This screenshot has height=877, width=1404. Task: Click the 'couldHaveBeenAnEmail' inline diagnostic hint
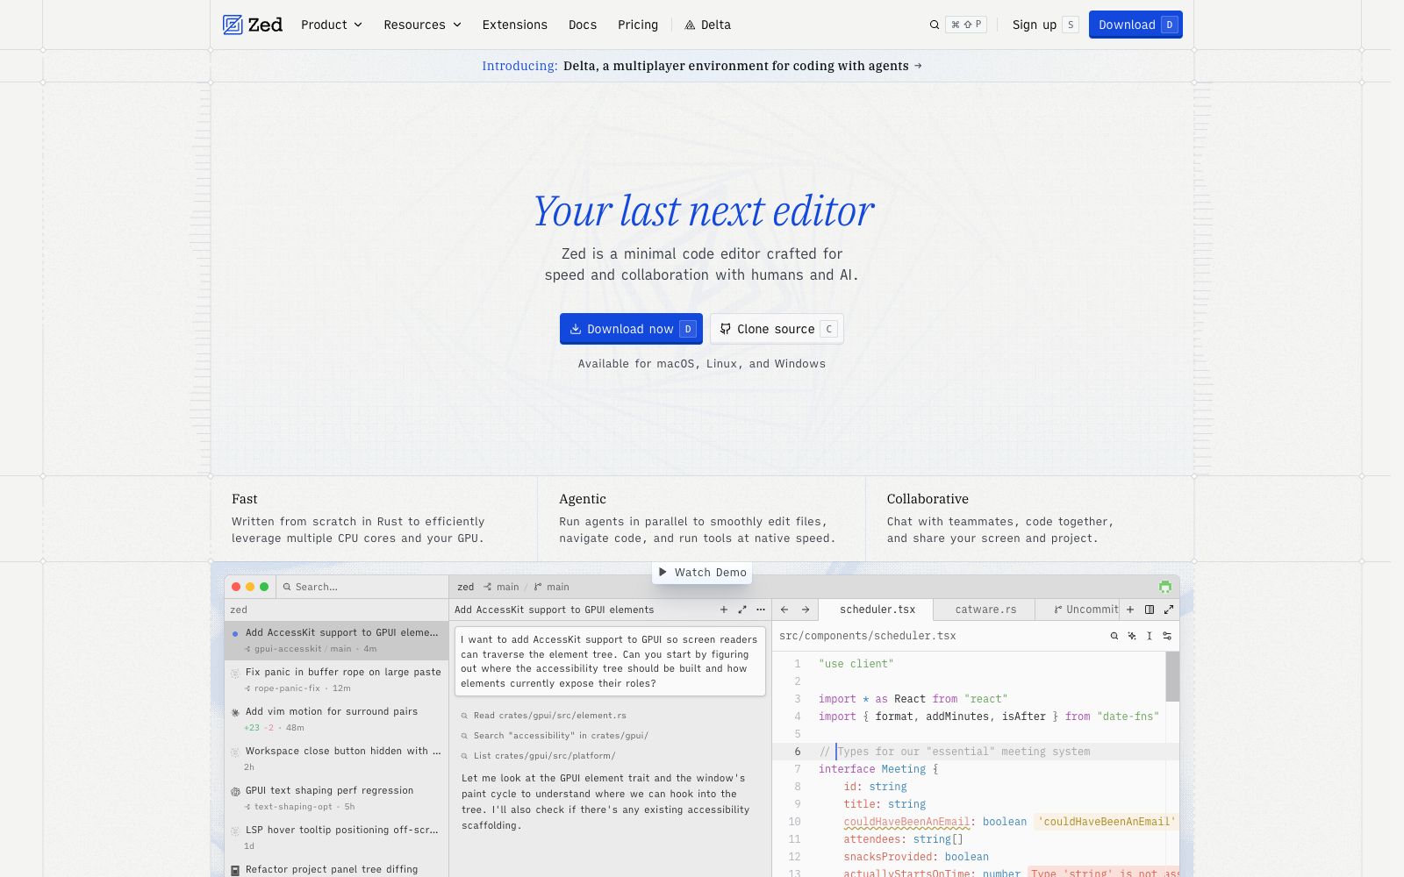(x=1106, y=822)
